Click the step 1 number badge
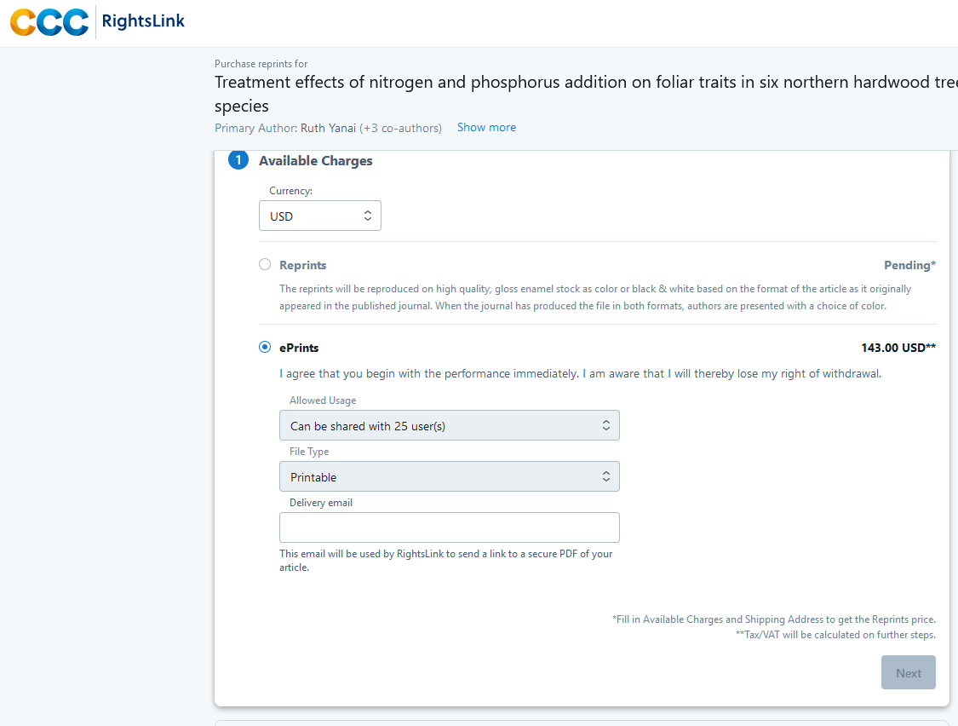 coord(238,160)
